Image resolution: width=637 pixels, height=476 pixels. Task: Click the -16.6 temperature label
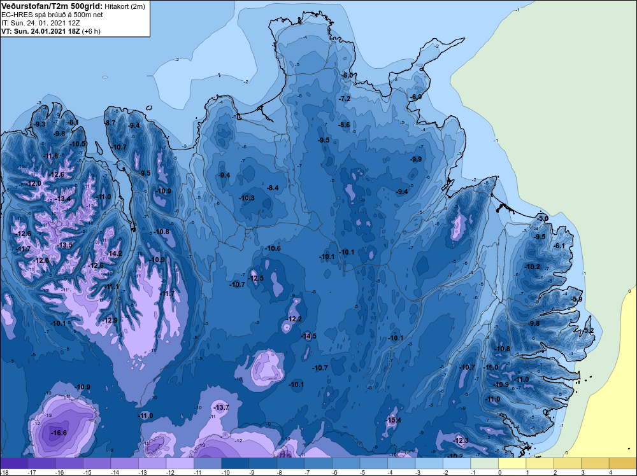click(59, 433)
